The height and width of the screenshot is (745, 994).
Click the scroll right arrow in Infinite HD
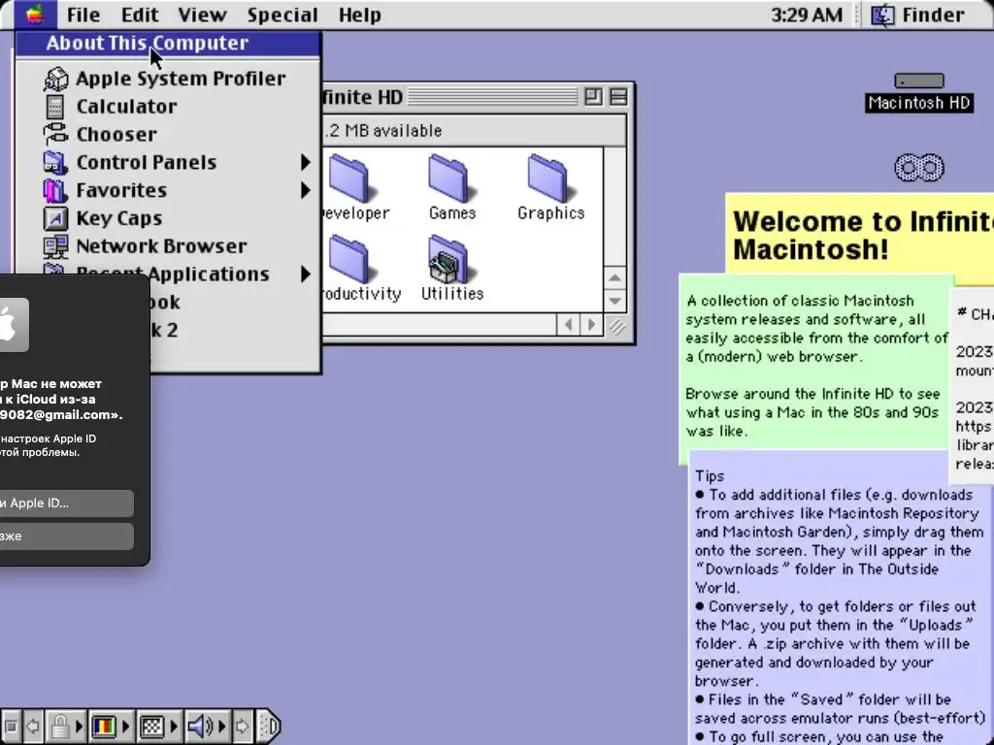tap(591, 325)
